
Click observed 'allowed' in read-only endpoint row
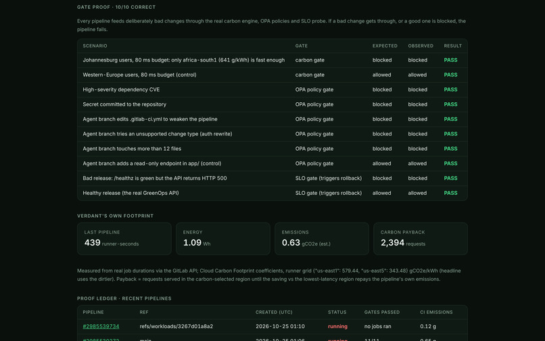coord(417,164)
